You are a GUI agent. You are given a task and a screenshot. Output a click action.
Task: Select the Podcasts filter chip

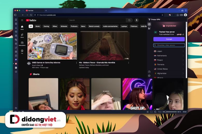(74, 26)
